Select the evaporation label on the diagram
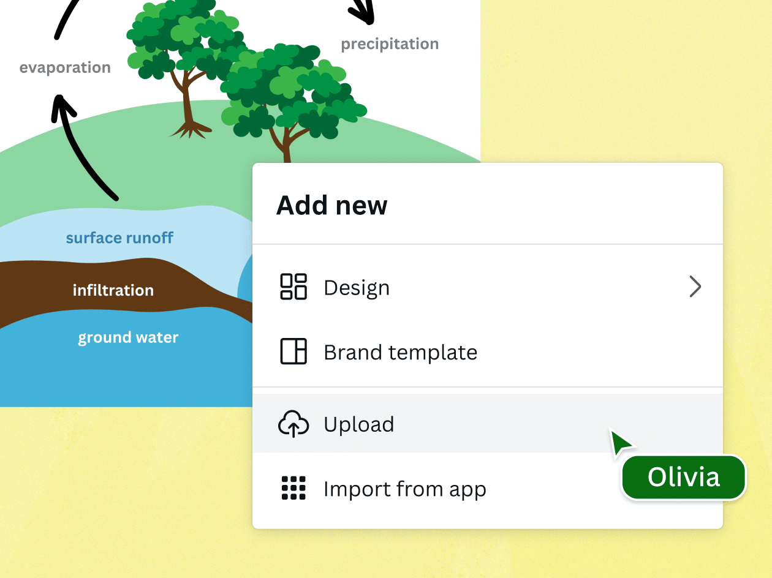This screenshot has height=578, width=772. click(64, 67)
